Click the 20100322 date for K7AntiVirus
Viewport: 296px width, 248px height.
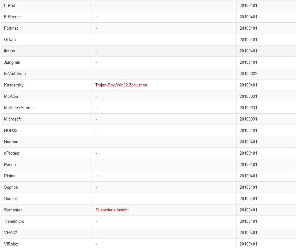tap(248, 74)
